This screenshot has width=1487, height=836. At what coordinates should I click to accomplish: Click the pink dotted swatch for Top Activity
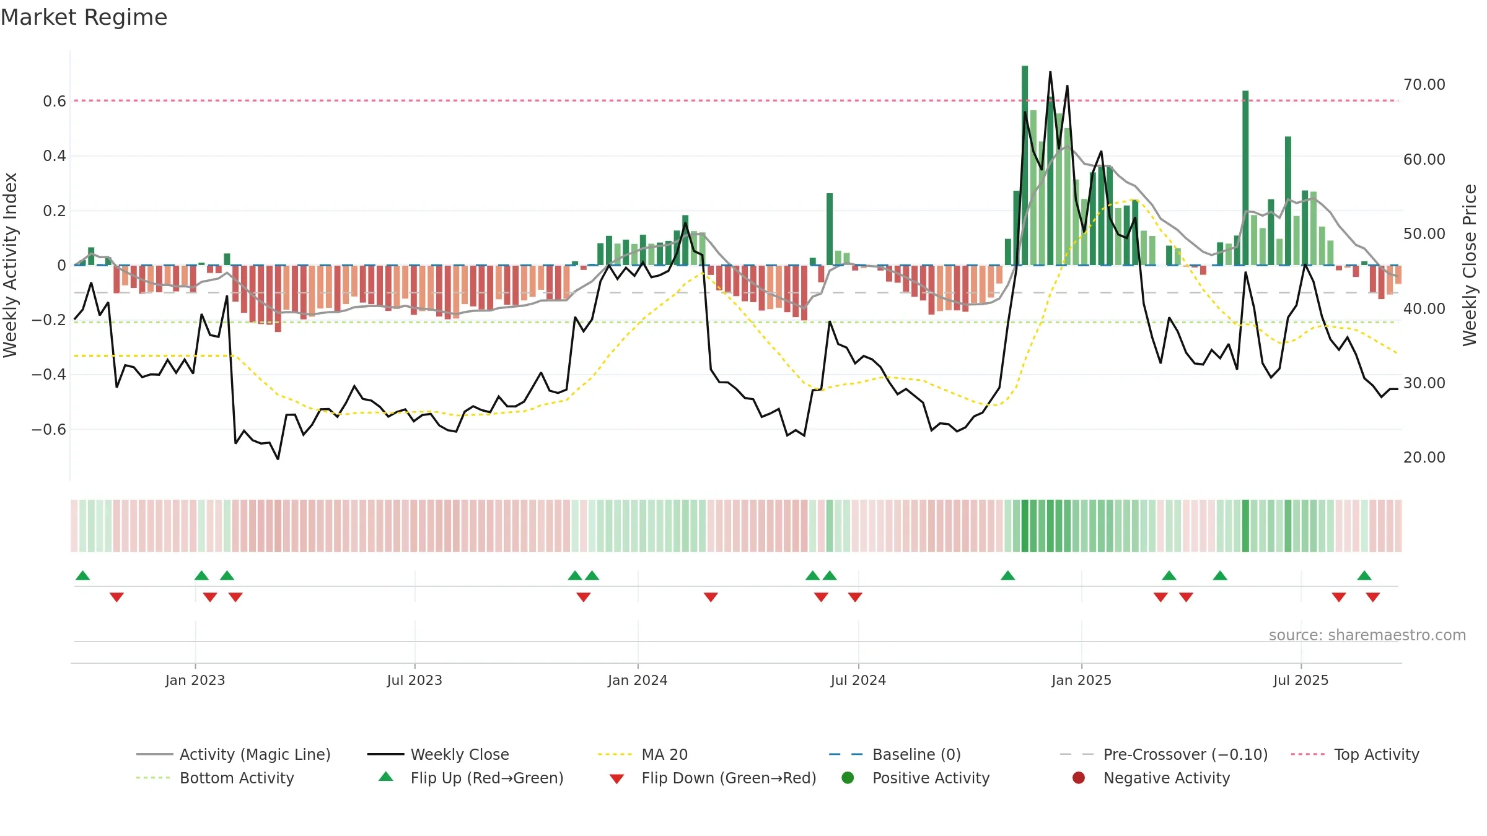(x=1309, y=754)
